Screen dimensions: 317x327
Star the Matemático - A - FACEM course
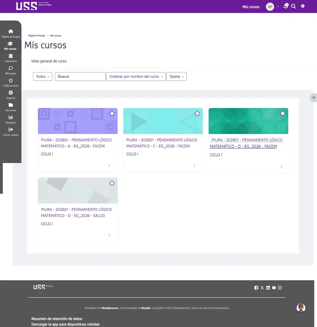point(112,113)
